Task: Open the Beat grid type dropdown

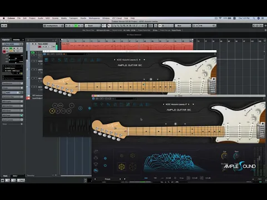Action: point(183,26)
